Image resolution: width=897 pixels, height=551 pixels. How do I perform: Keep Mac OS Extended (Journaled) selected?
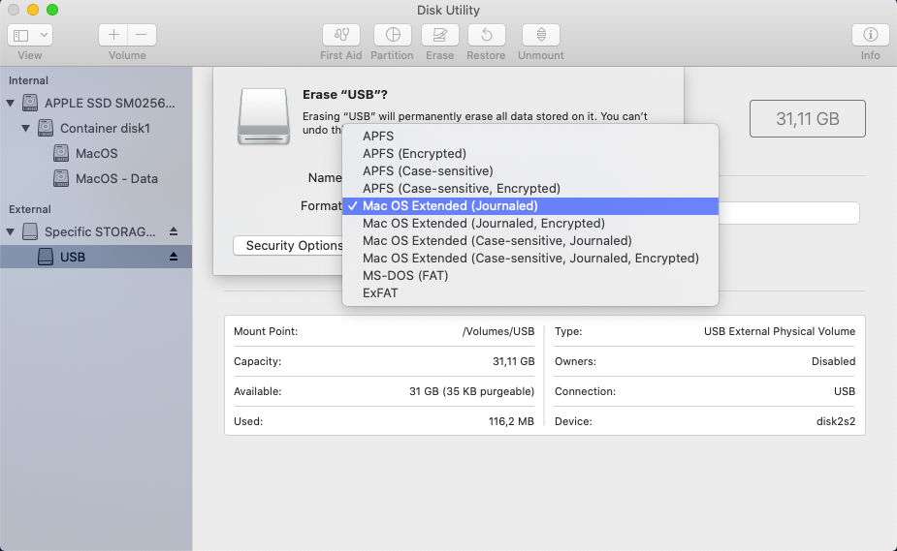click(x=530, y=206)
